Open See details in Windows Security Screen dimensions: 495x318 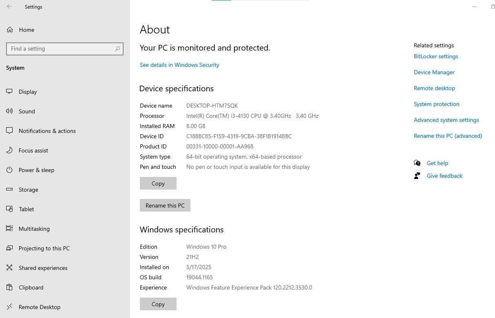tap(179, 65)
